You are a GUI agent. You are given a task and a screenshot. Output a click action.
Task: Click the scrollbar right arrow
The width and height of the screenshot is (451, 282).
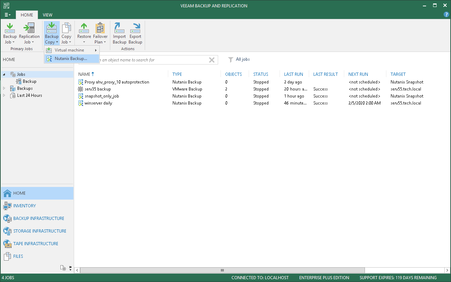click(x=447, y=270)
